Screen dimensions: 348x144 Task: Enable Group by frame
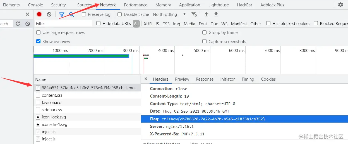click(x=205, y=33)
